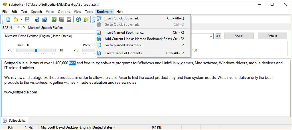Choose Create Table of Contents...
Viewport: 292px width, 130px height.
143,53
